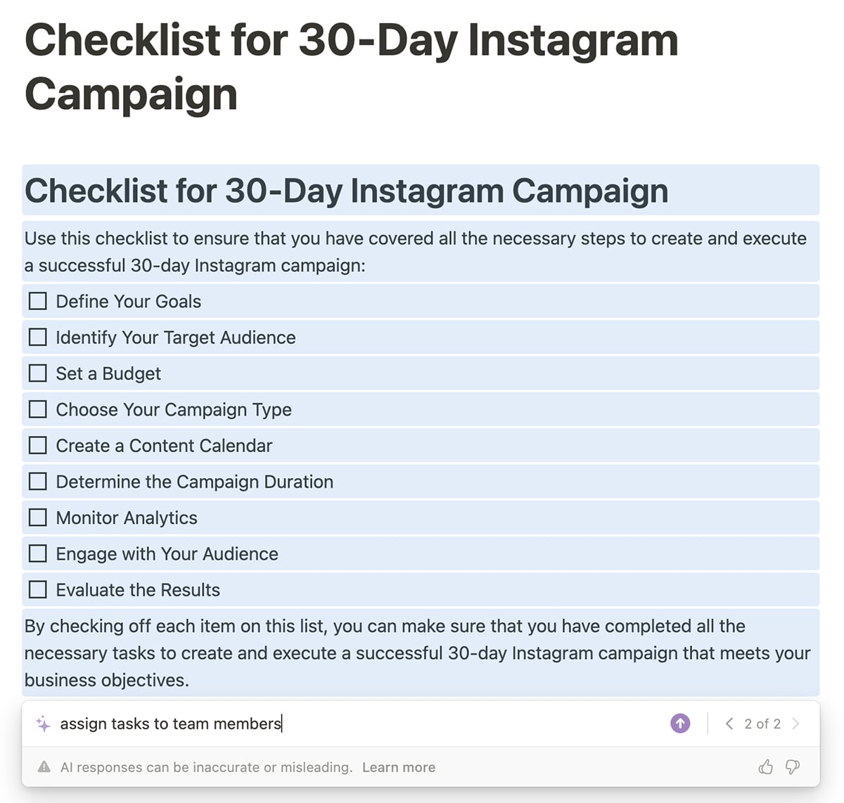Click the AI prompt text field
Viewport: 844px width, 803px height.
click(x=352, y=724)
